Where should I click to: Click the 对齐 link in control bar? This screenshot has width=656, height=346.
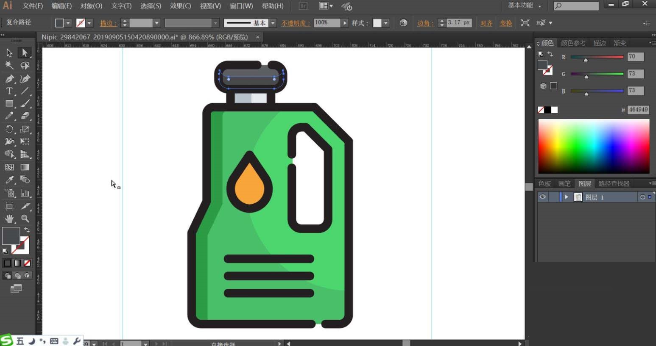(486, 23)
